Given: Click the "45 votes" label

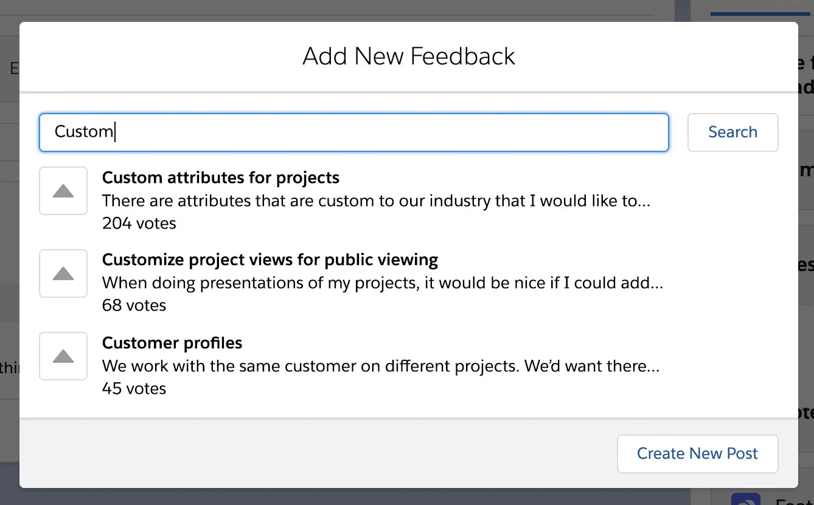Looking at the screenshot, I should [134, 388].
